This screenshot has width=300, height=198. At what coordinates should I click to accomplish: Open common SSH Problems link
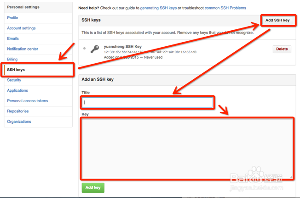point(225,8)
